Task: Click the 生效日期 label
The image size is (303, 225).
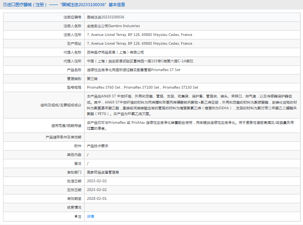Action: point(74,190)
